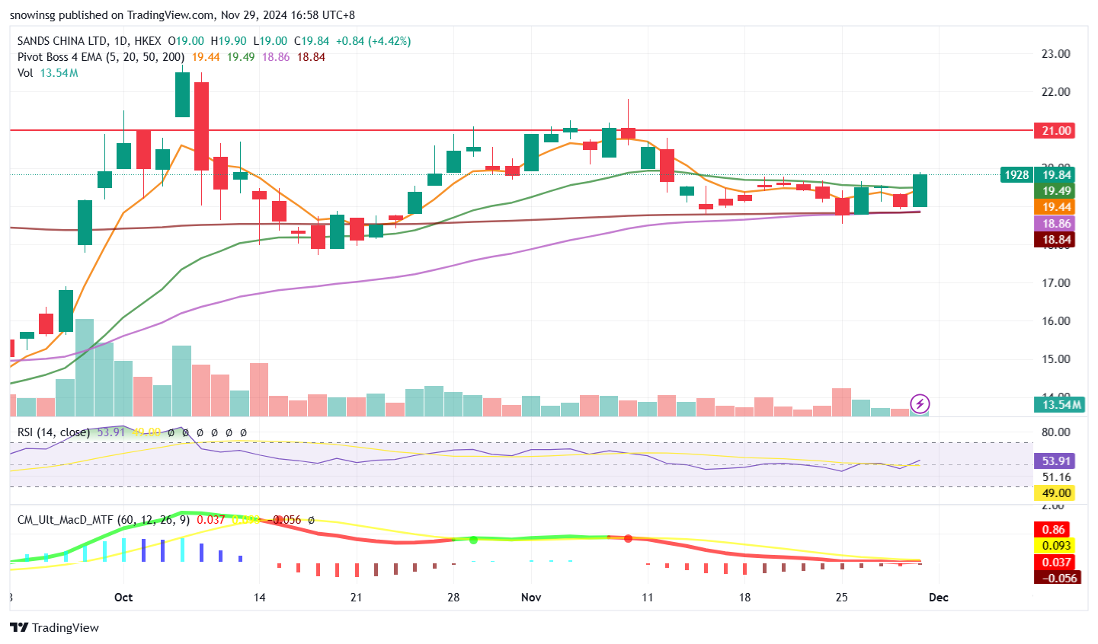Image resolution: width=1098 pixels, height=644 pixels.
Task: Click the dark red 18.84 EMA price tag
Action: (x=1056, y=240)
